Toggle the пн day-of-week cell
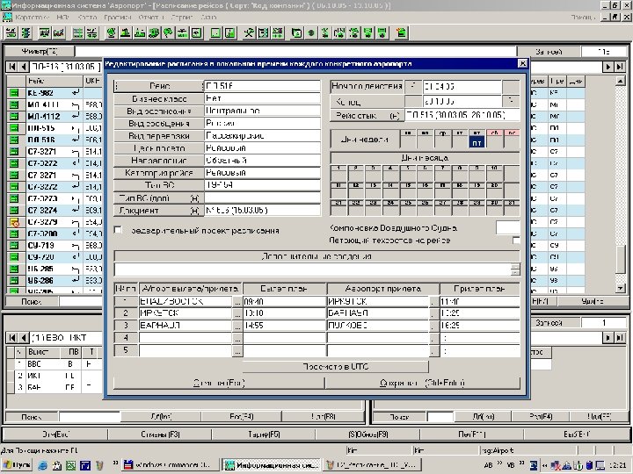The image size is (633, 474). tap(408, 140)
